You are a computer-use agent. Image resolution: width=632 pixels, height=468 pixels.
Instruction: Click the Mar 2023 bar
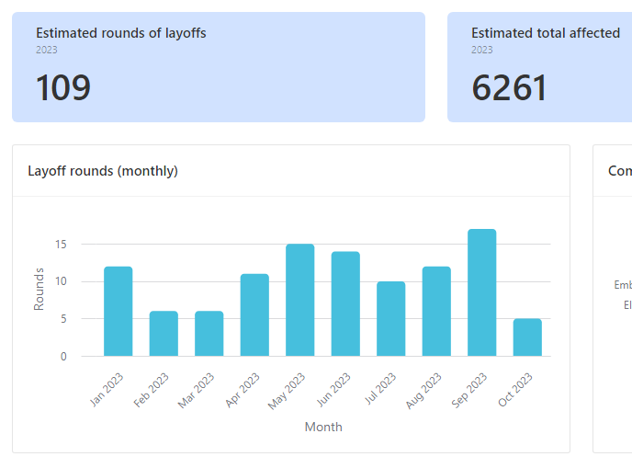coord(209,334)
